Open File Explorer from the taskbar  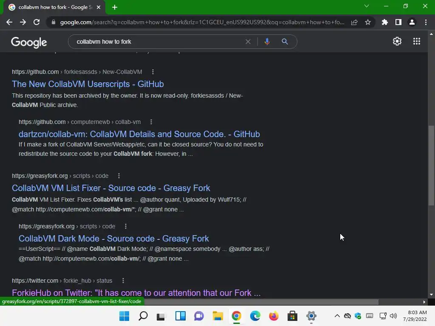tap(218, 316)
